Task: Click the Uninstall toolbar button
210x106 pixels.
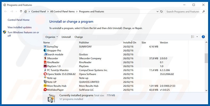Action: point(66,37)
